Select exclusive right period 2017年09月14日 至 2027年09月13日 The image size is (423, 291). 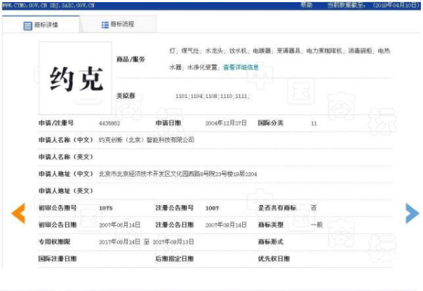(146, 242)
